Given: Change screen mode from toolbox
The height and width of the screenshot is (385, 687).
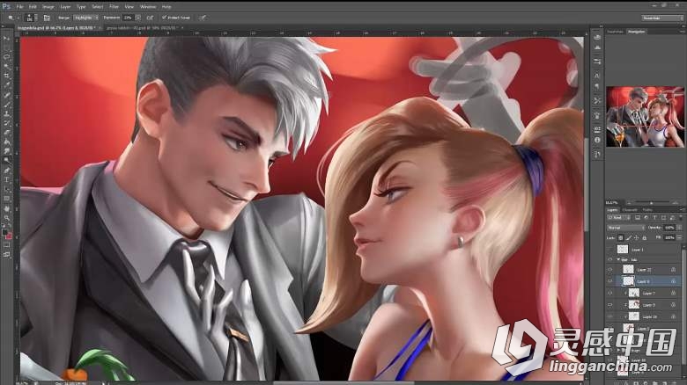Looking at the screenshot, I should pyautogui.click(x=7, y=255).
